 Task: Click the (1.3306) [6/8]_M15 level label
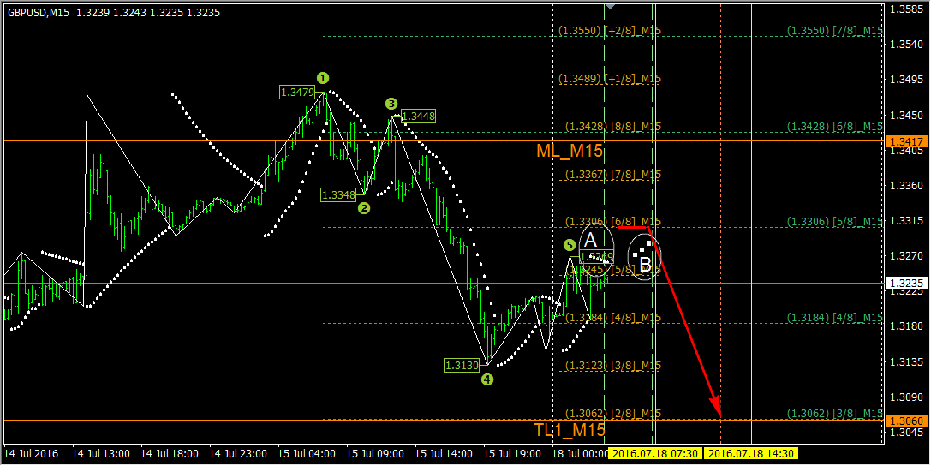pyautogui.click(x=612, y=221)
